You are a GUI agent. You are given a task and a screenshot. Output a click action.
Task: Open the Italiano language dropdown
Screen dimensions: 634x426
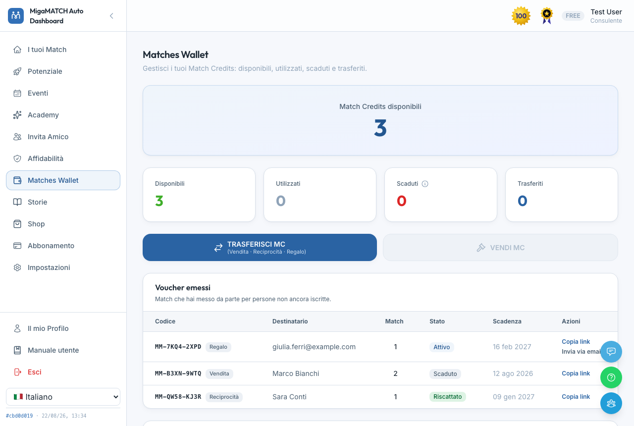(63, 397)
